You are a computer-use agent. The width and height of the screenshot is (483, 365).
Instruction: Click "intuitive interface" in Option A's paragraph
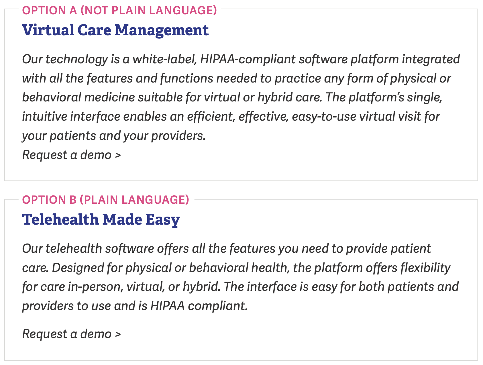pos(71,117)
